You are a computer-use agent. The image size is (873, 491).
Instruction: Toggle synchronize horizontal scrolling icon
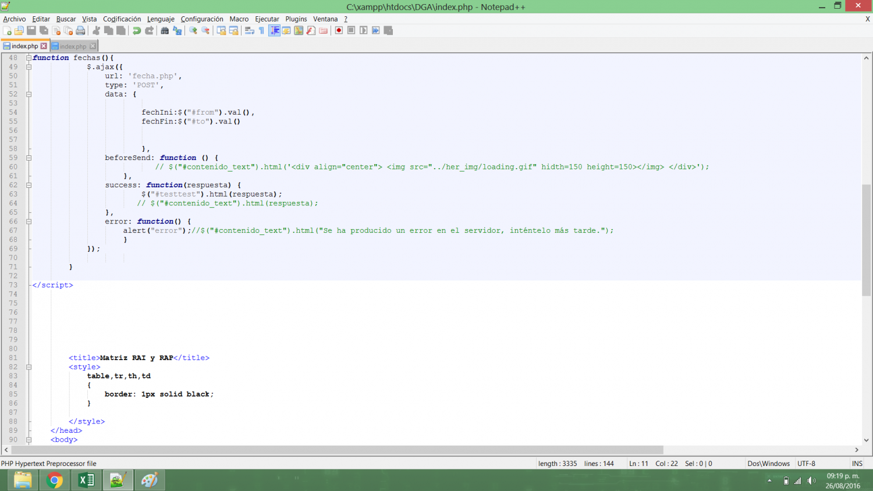click(233, 30)
